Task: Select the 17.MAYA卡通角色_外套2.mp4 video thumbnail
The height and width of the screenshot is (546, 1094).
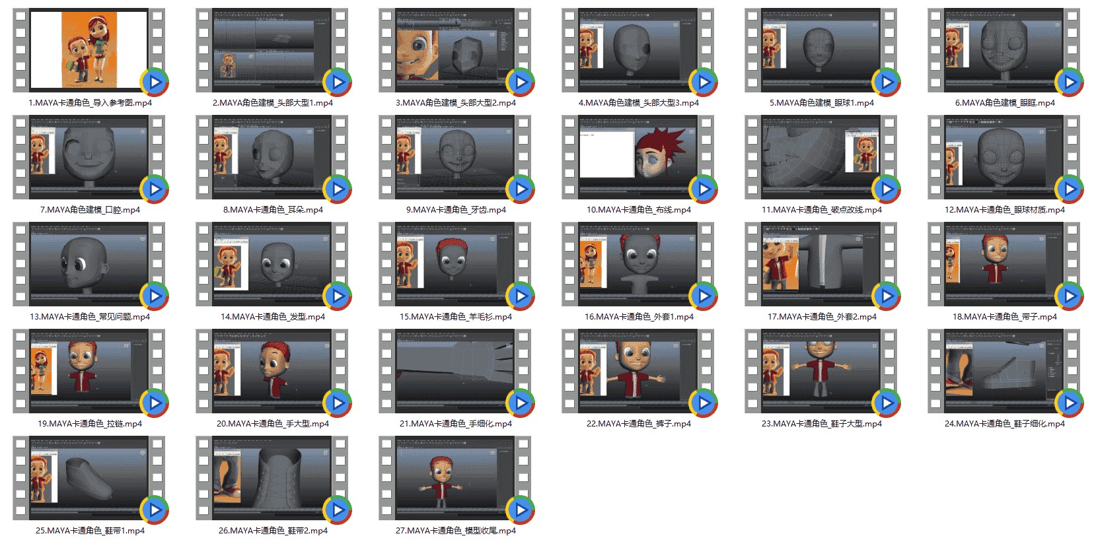Action: (x=821, y=264)
